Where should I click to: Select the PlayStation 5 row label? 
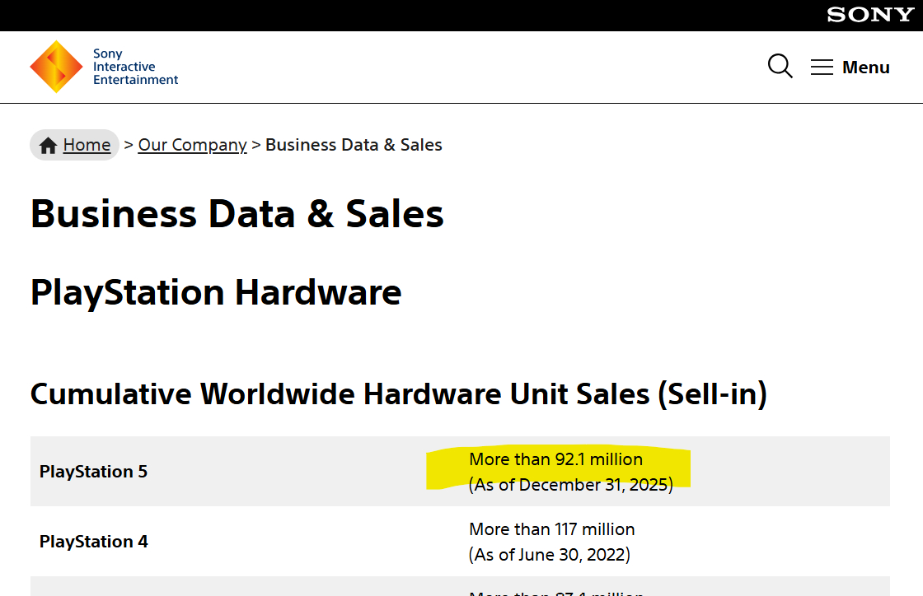click(93, 472)
